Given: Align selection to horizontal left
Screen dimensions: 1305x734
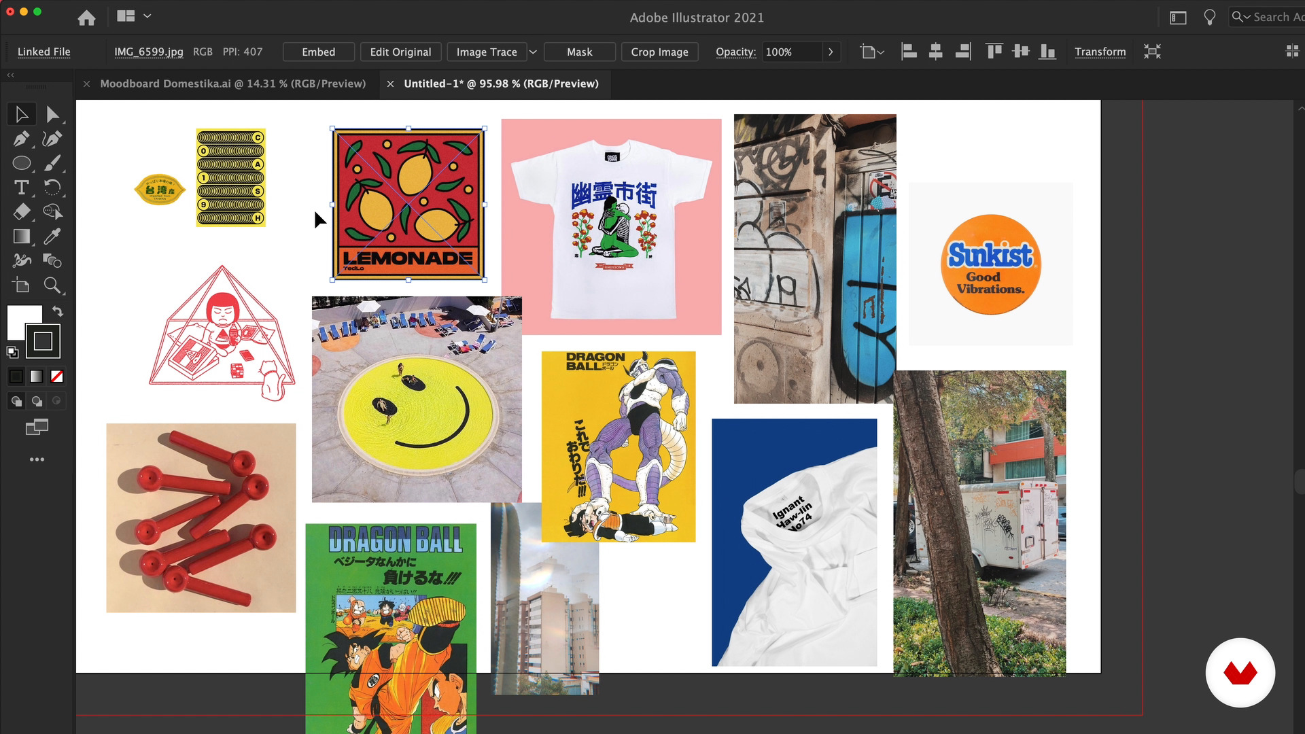Looking at the screenshot, I should [909, 52].
